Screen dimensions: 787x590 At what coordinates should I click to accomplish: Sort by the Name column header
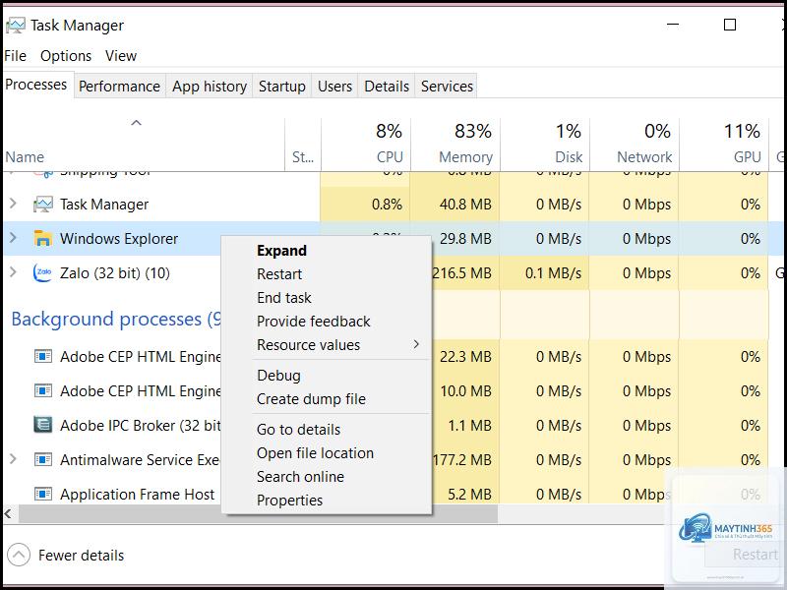[x=144, y=145]
